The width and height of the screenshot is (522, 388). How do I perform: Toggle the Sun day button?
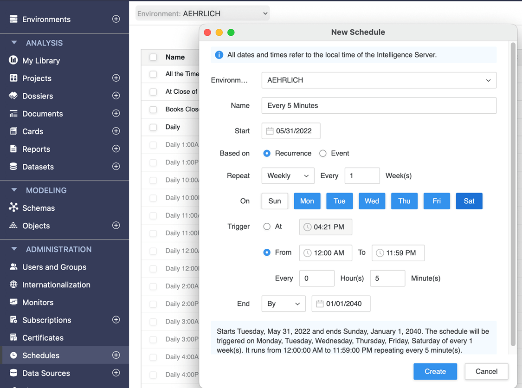(x=275, y=201)
